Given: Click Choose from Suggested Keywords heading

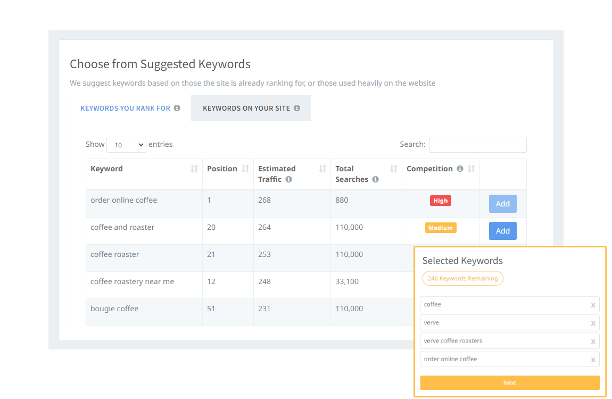Looking at the screenshot, I should click(x=160, y=64).
